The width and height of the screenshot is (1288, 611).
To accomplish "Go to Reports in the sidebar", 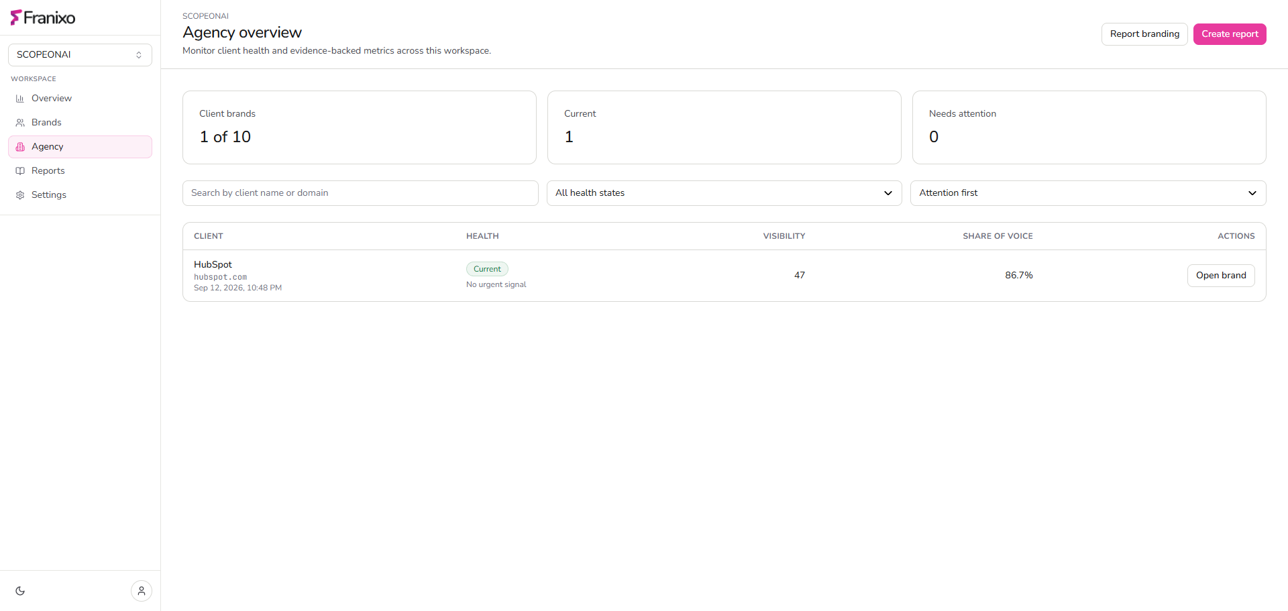I will pos(80,171).
